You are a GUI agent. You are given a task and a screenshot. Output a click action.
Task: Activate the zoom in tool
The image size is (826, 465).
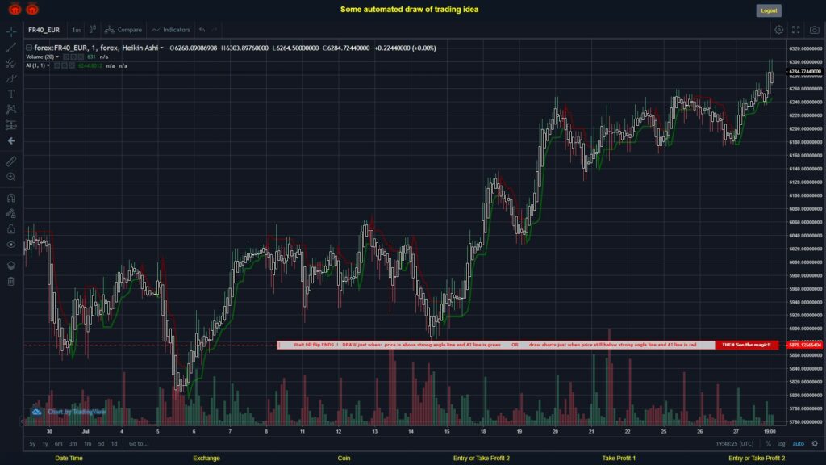[11, 177]
